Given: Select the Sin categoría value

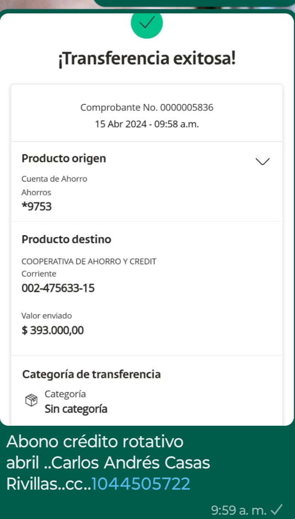Looking at the screenshot, I should [76, 409].
